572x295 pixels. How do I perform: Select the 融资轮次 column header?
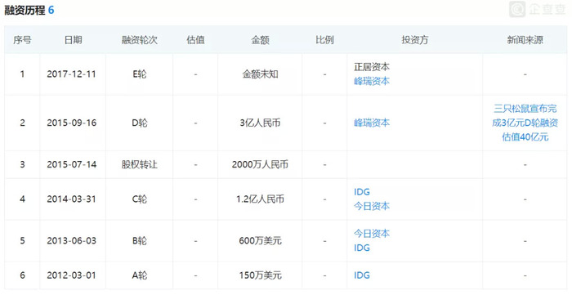(140, 40)
